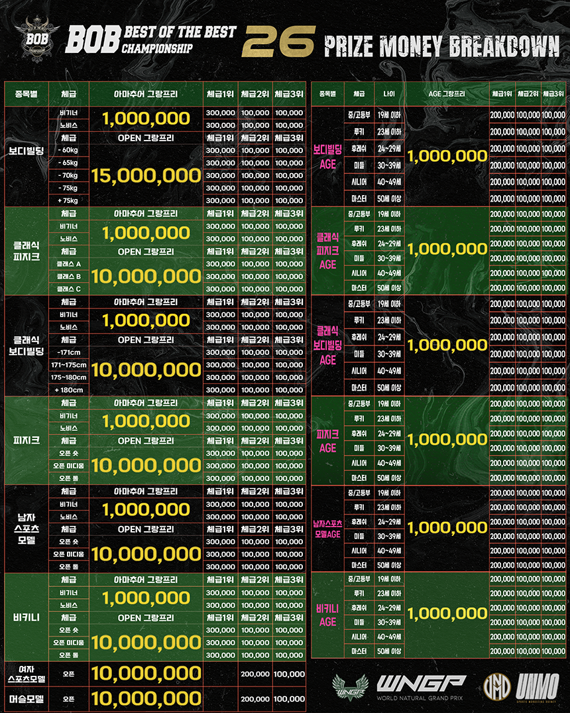Click the BOB Best of the Best title
Screen dimensions: 570x713
coord(151,40)
